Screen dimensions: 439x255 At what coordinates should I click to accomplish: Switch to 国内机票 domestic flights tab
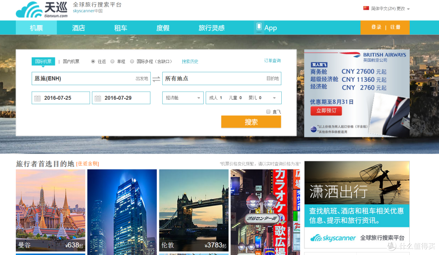71,62
